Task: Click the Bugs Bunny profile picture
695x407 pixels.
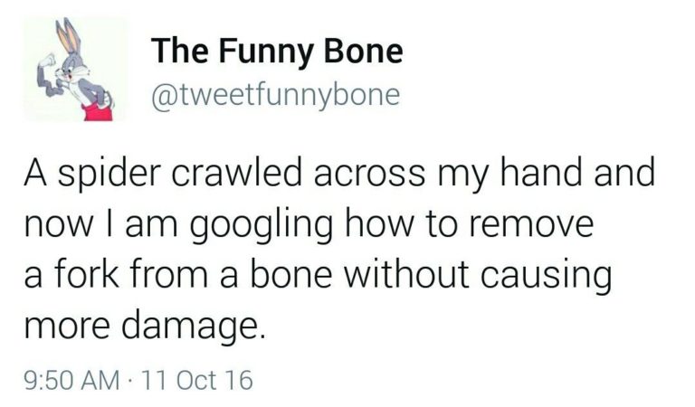Action: (74, 69)
